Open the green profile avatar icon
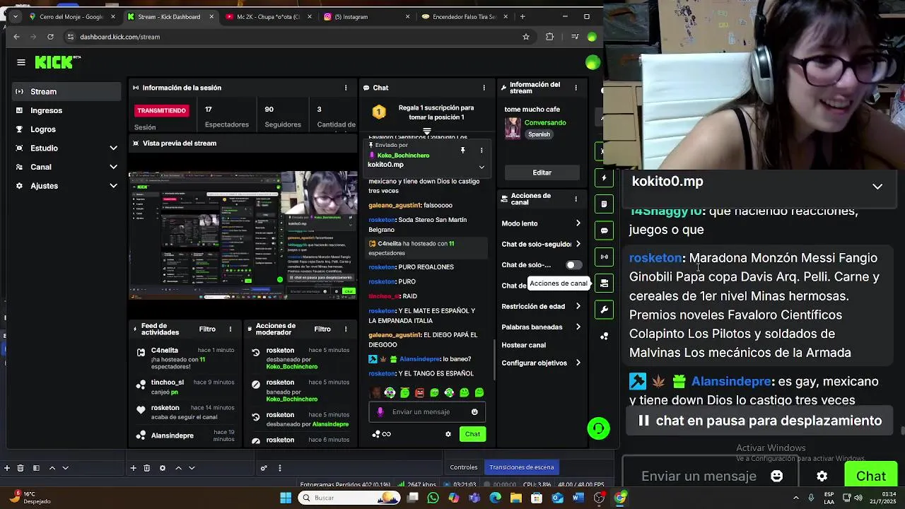The height and width of the screenshot is (509, 905). pyautogui.click(x=592, y=63)
